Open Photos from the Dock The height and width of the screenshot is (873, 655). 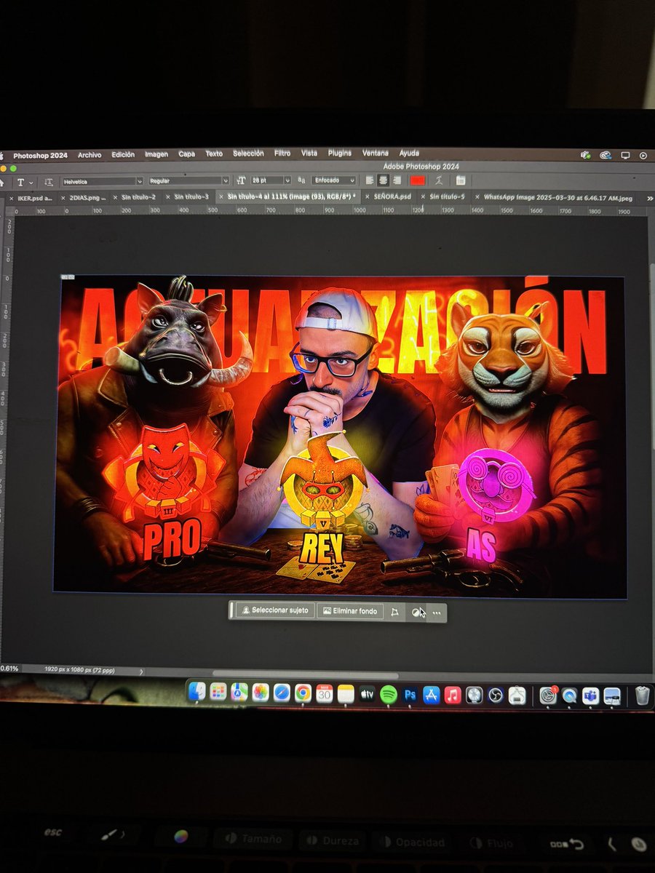point(261,693)
